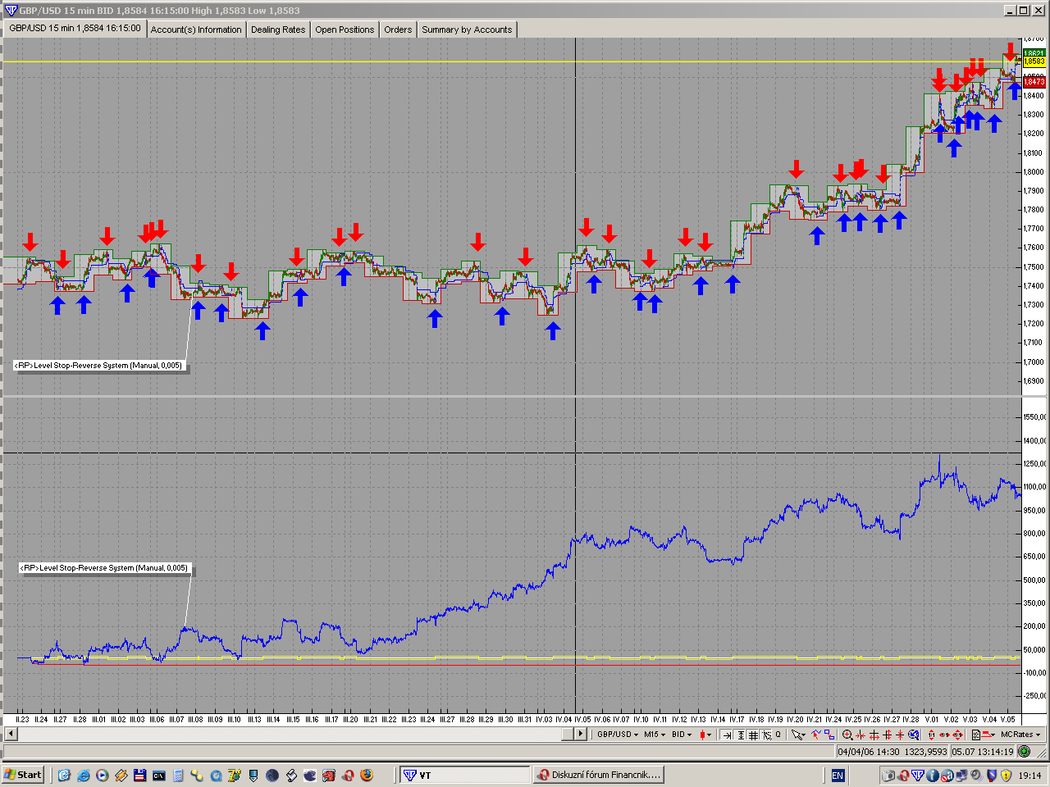Click the scroll-to-end arrow icon in toolbar
The image size is (1050, 787).
[x=727, y=735]
